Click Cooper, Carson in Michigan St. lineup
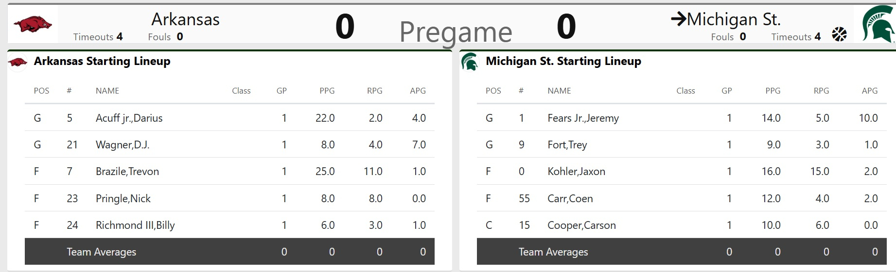This screenshot has width=896, height=272. click(x=581, y=225)
